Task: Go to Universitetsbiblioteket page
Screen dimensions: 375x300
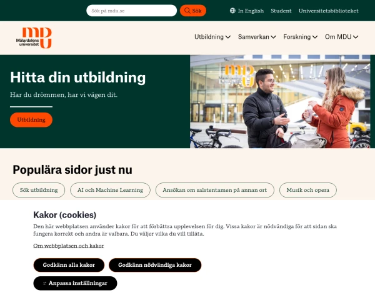Action: pyautogui.click(x=328, y=11)
